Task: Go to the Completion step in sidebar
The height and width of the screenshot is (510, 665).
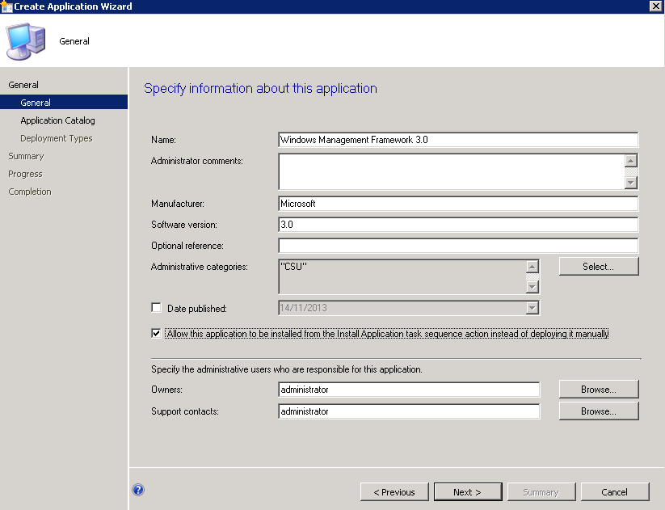Action: (30, 192)
